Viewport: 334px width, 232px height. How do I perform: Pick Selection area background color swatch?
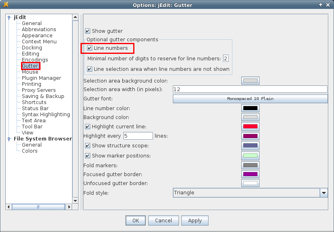coord(250,81)
